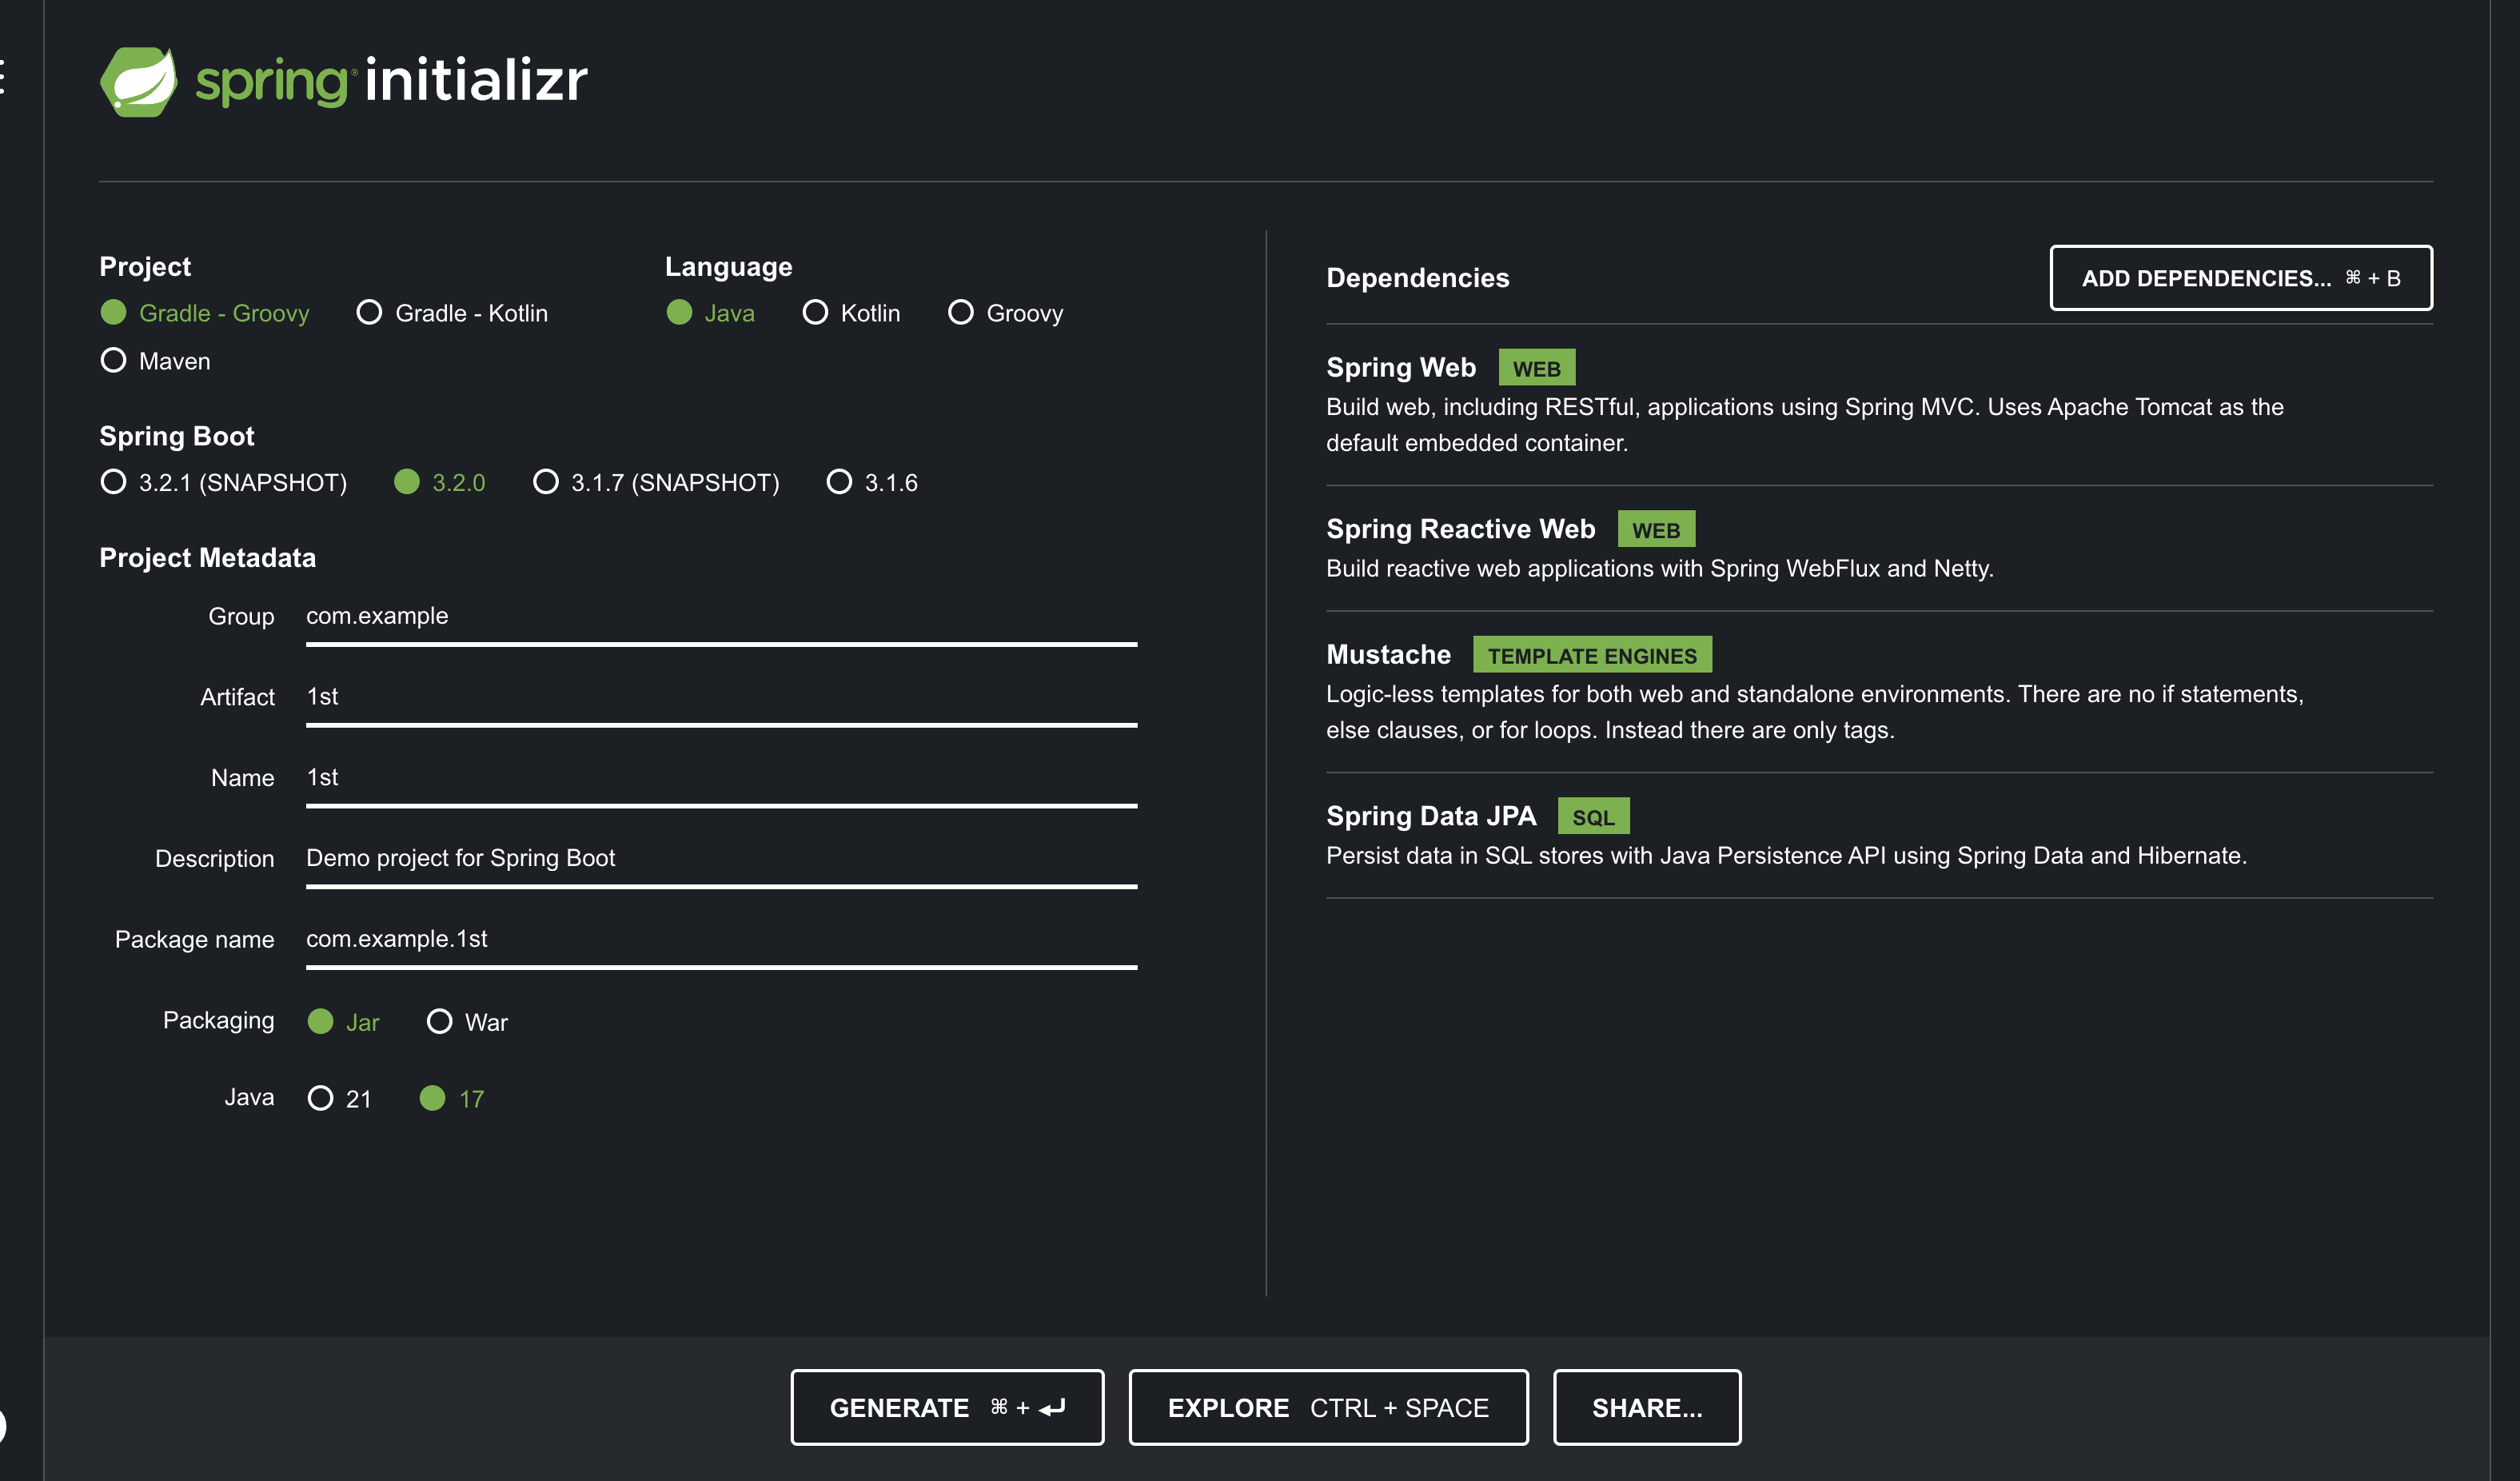Select Gradle - Kotlin project type
Viewport: 2520px width, 1481px height.
click(x=452, y=313)
